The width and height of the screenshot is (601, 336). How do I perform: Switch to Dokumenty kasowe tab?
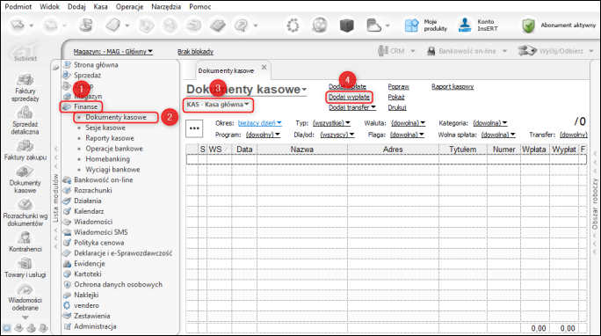coord(226,71)
